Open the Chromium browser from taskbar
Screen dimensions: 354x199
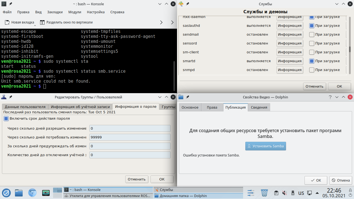32,193
